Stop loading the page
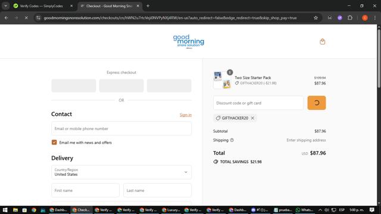Viewport: 381px width, 214px height. pos(26,18)
